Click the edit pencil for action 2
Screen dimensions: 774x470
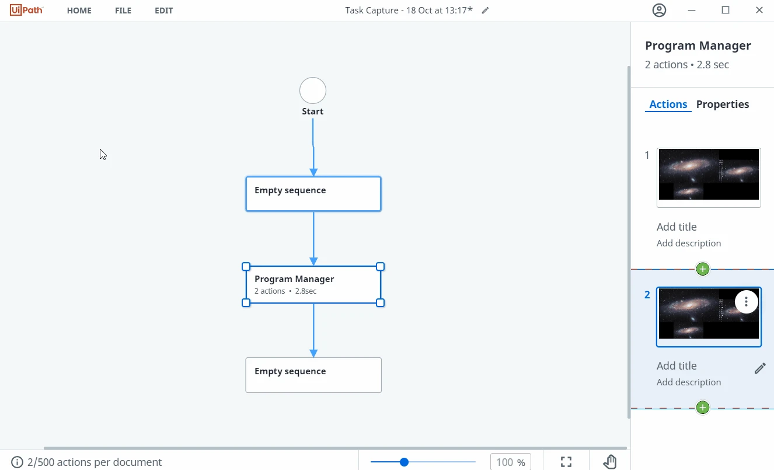pyautogui.click(x=759, y=368)
